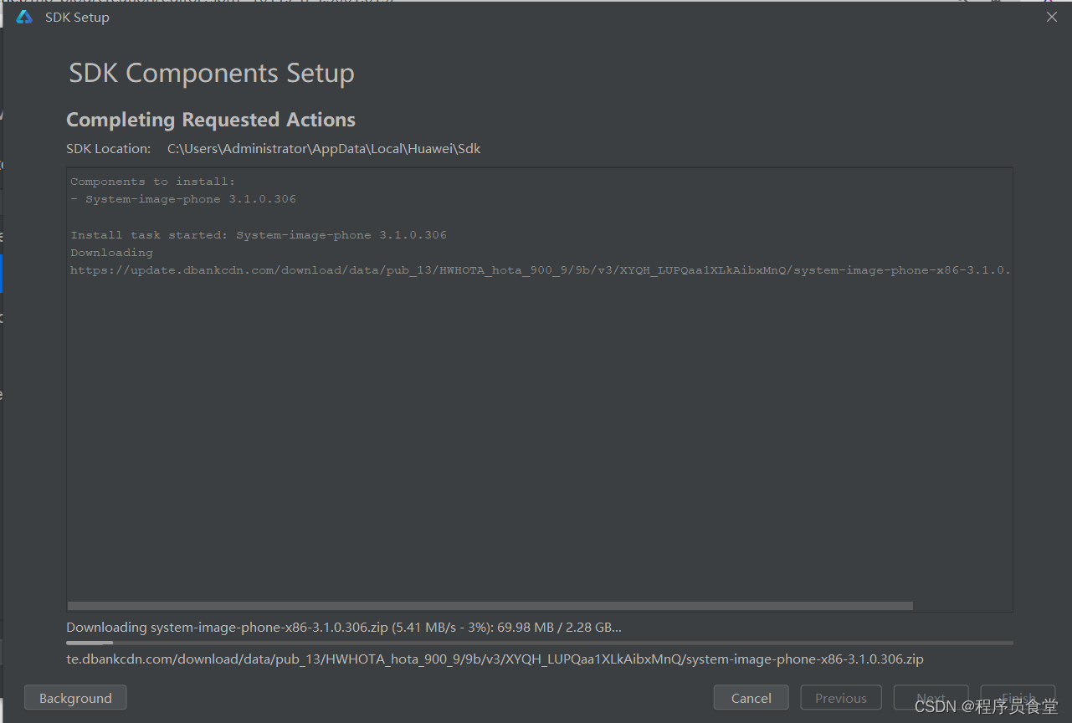Click the downloading status text with speed
The height and width of the screenshot is (723, 1072).
click(x=344, y=627)
